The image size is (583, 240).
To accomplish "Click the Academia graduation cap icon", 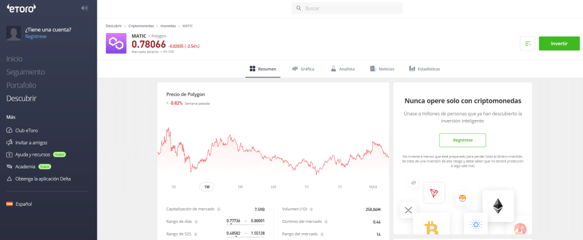I will point(9,167).
